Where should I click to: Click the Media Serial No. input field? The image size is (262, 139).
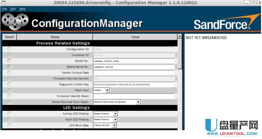[134, 67]
